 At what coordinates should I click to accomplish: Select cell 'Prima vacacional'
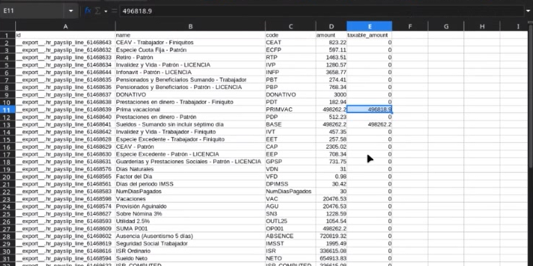(x=190, y=109)
